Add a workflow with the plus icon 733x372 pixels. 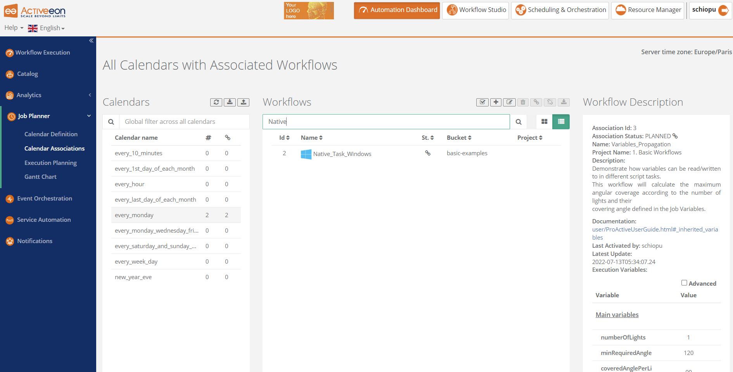(x=496, y=102)
